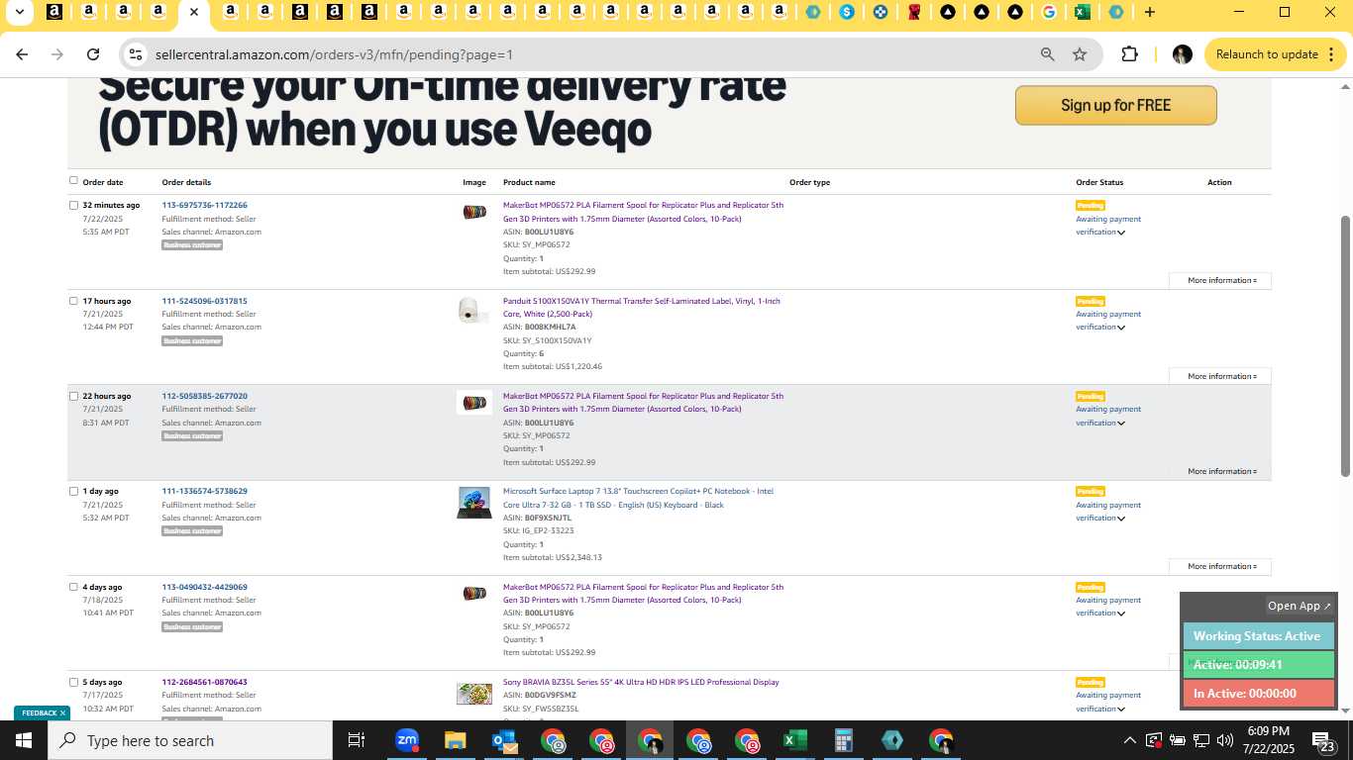1353x760 pixels.
Task: Open Zoom from the taskbar
Action: (x=407, y=740)
